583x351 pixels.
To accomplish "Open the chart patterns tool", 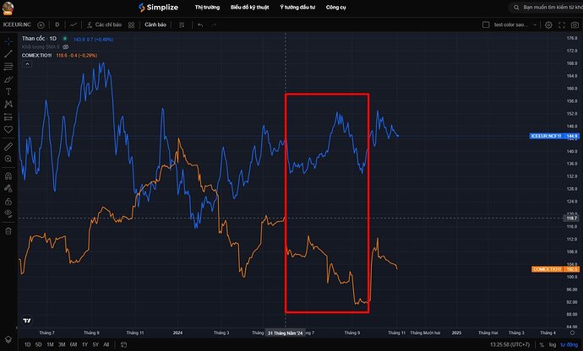I will tap(8, 104).
